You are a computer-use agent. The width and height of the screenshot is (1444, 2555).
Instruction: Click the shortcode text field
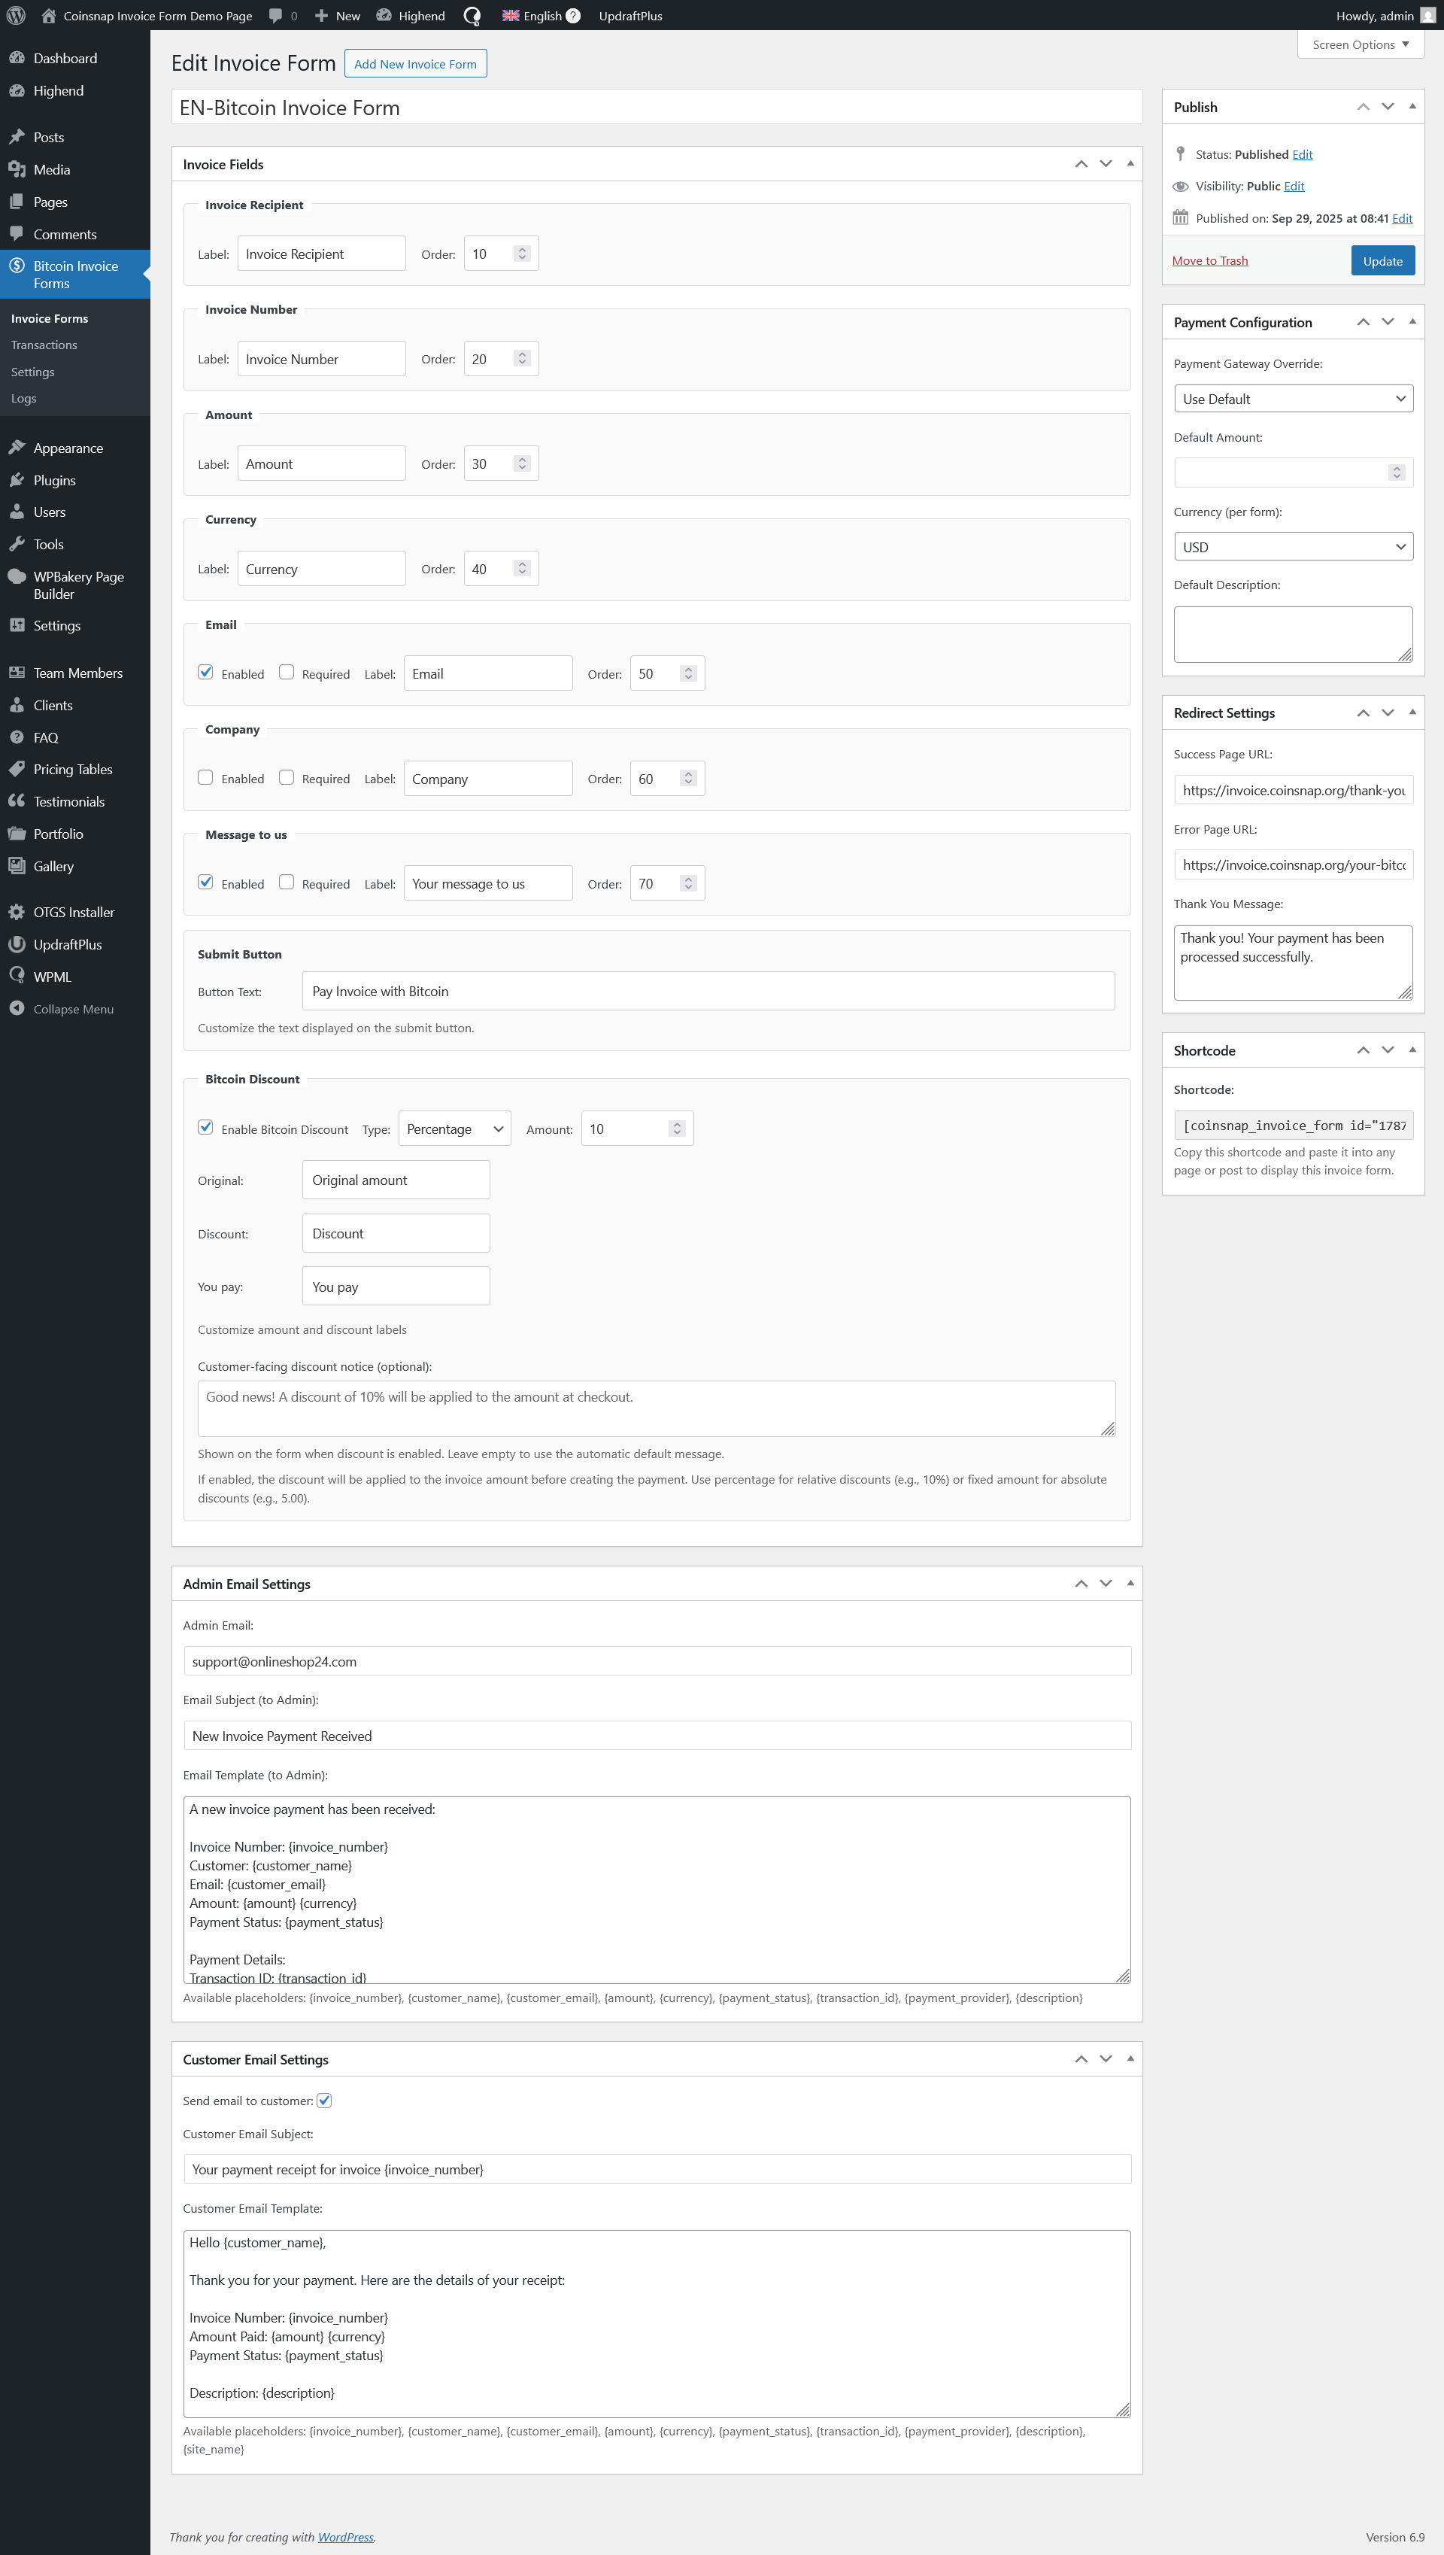pos(1294,1125)
